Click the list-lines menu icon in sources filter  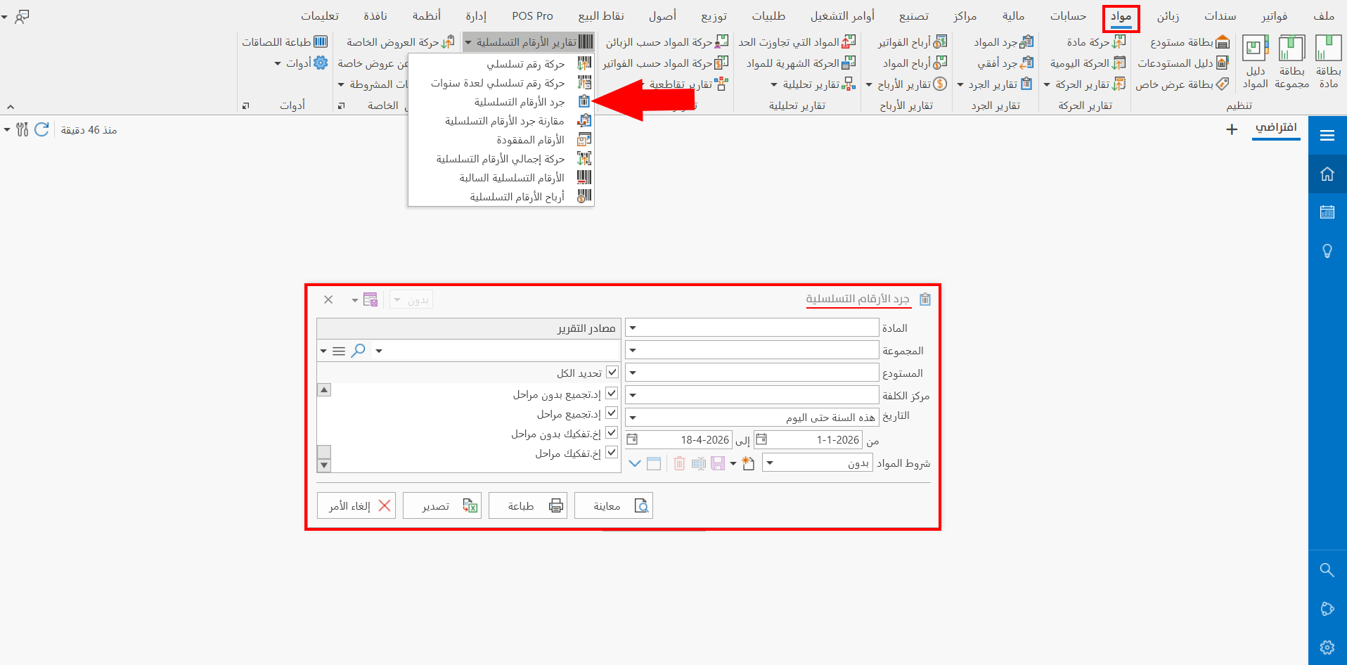pyautogui.click(x=339, y=351)
